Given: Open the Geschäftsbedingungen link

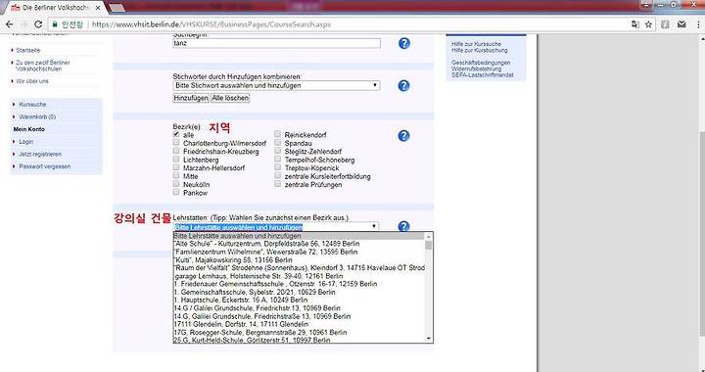Looking at the screenshot, I should (481, 63).
